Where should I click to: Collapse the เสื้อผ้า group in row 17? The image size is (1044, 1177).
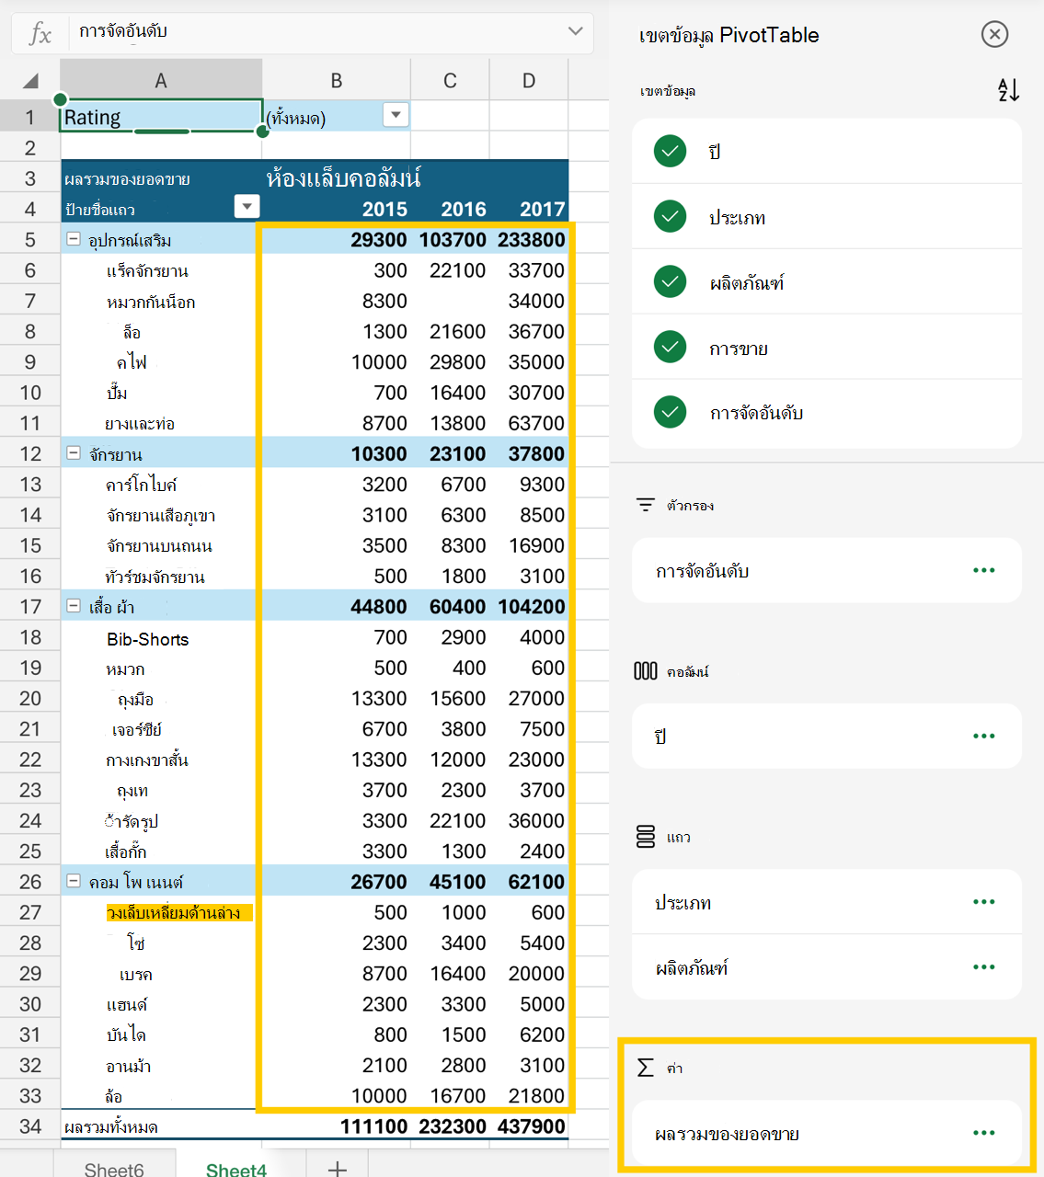(74, 606)
